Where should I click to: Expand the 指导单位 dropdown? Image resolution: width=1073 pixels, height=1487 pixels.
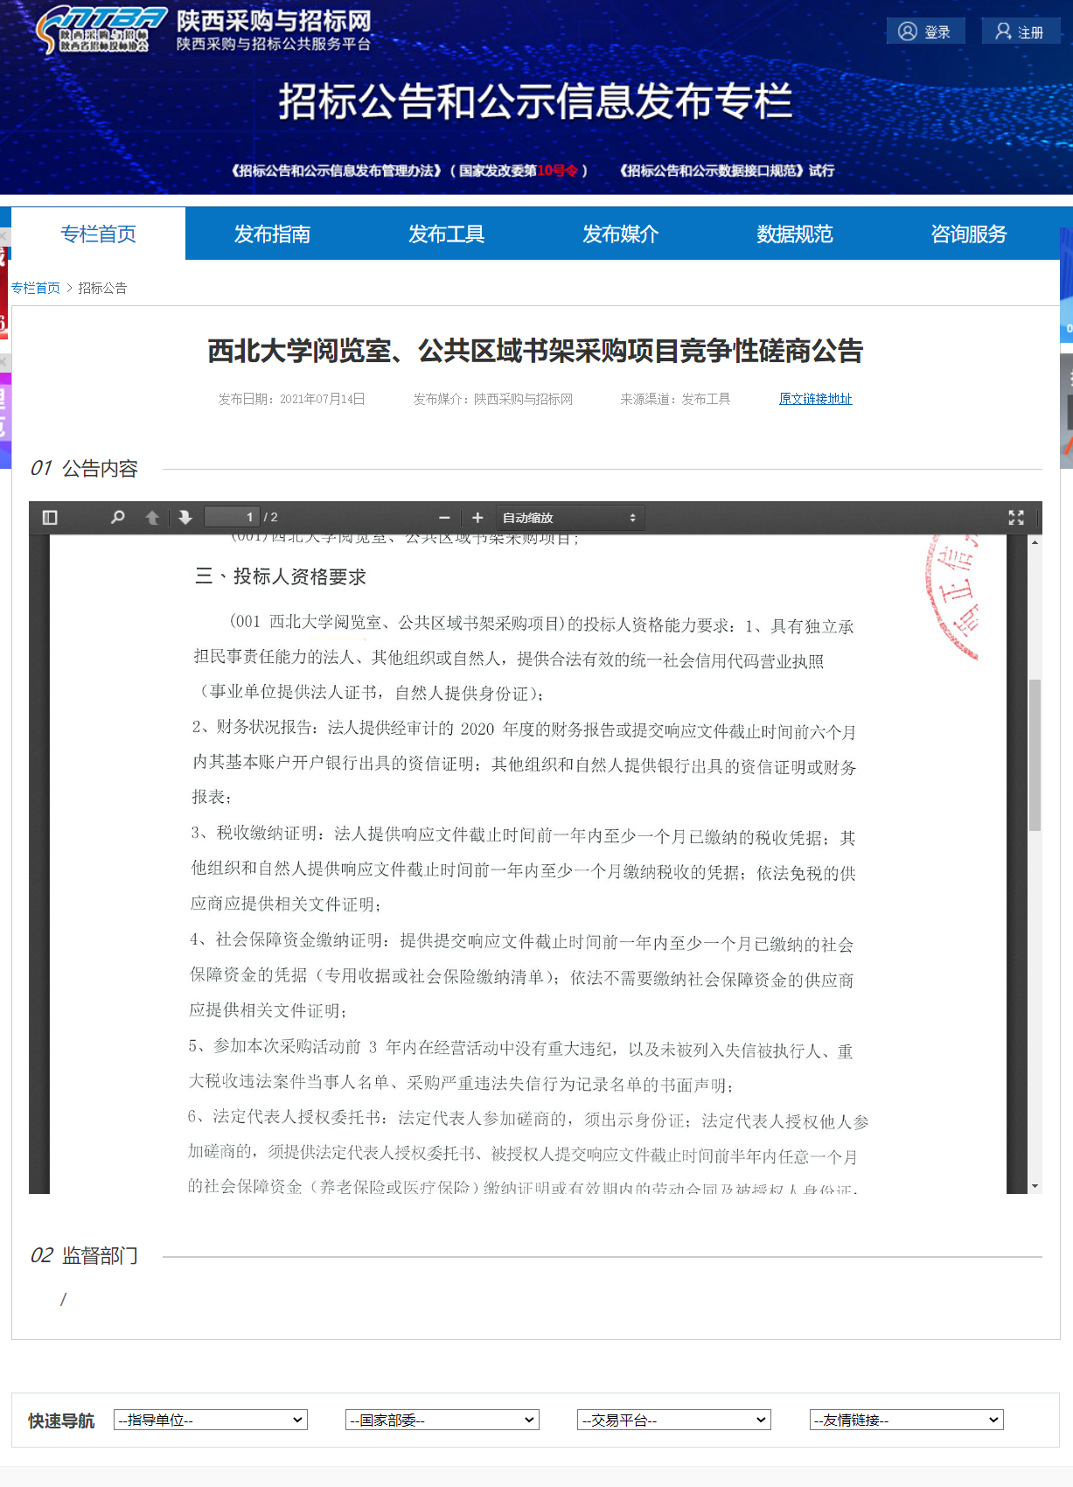211,1420
